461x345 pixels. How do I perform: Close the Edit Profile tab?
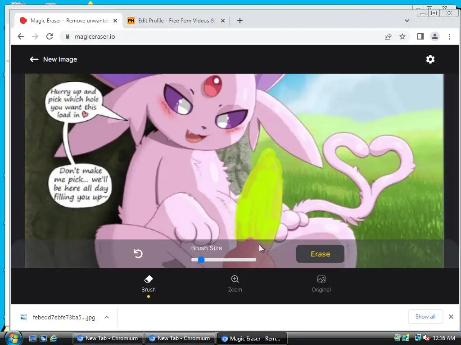coord(223,21)
